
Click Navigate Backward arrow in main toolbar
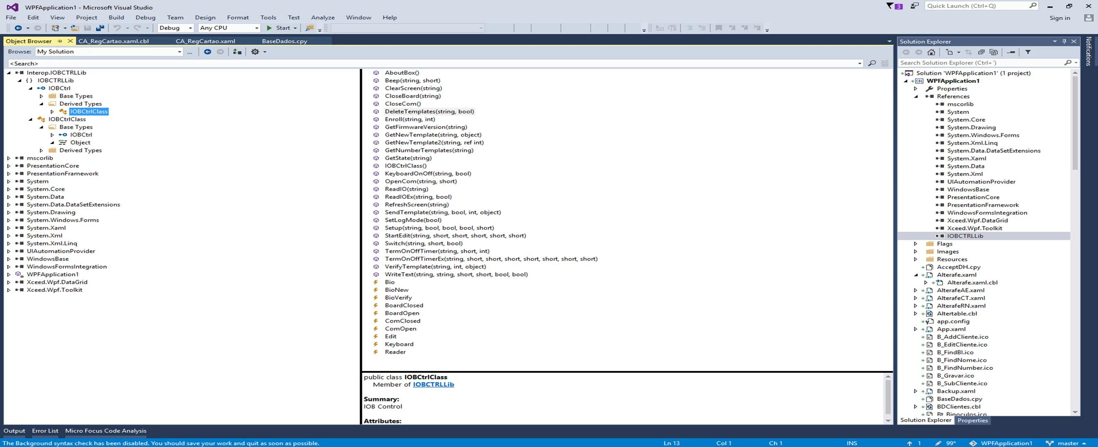tap(18, 28)
